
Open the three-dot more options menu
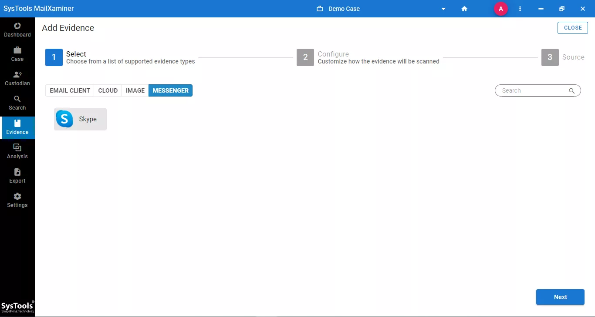(x=520, y=9)
